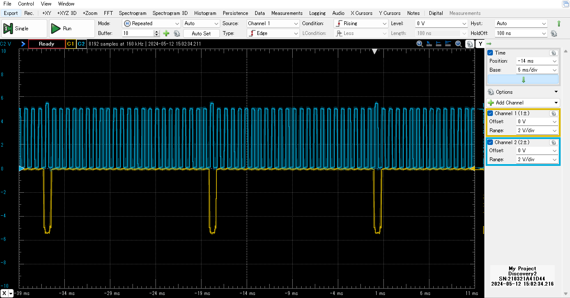570x298 pixels.
Task: Click the Auto Set button
Action: coord(202,33)
